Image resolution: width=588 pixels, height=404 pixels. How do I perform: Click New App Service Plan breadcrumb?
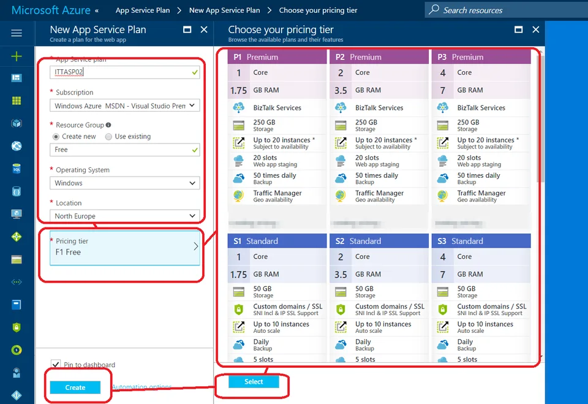tap(224, 10)
